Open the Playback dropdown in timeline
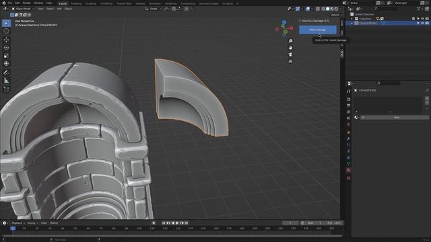 pos(18,223)
